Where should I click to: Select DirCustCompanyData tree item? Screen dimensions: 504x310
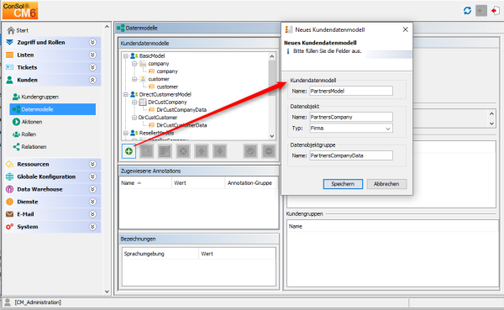tap(181, 110)
